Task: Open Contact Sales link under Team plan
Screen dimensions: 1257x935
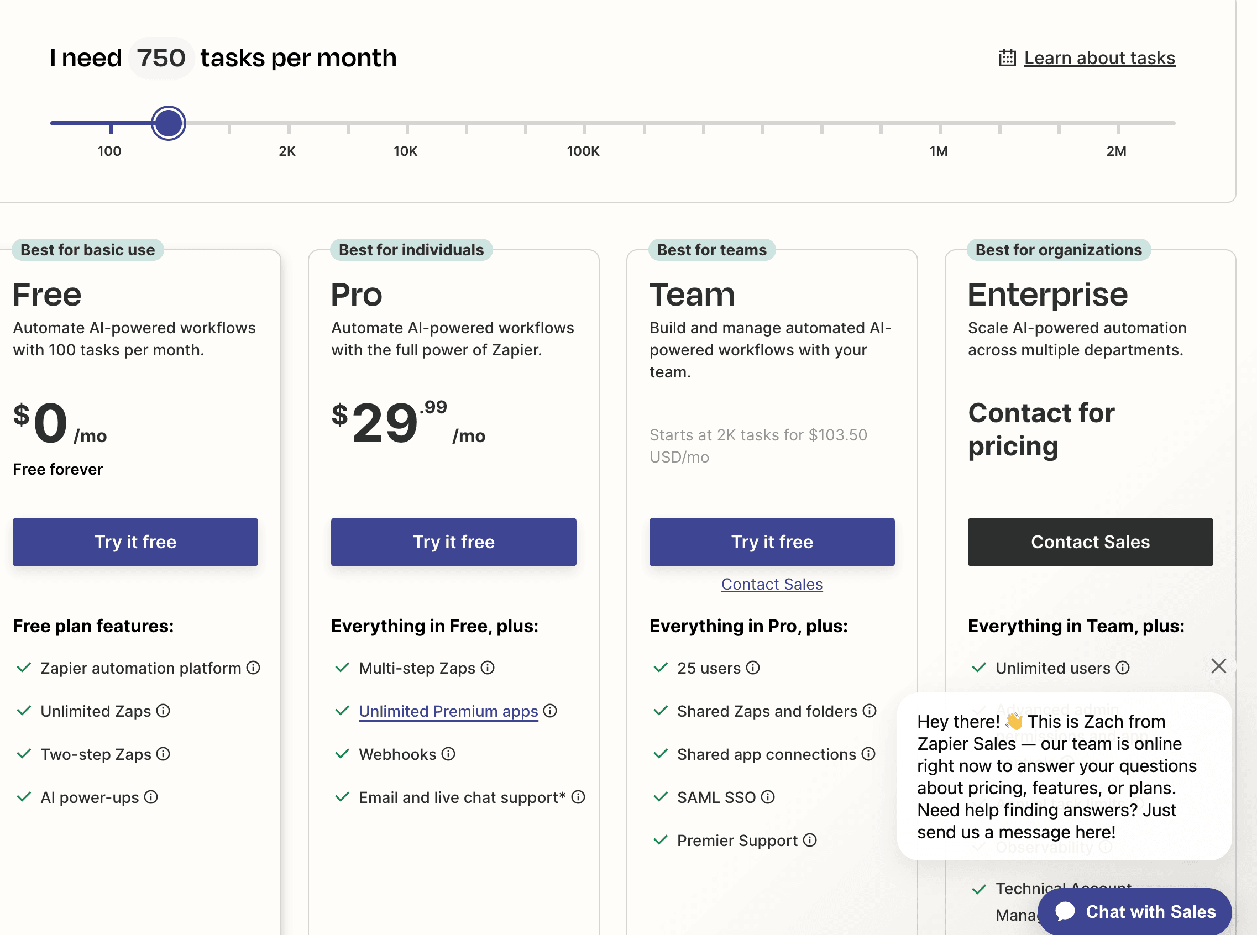Action: click(772, 584)
